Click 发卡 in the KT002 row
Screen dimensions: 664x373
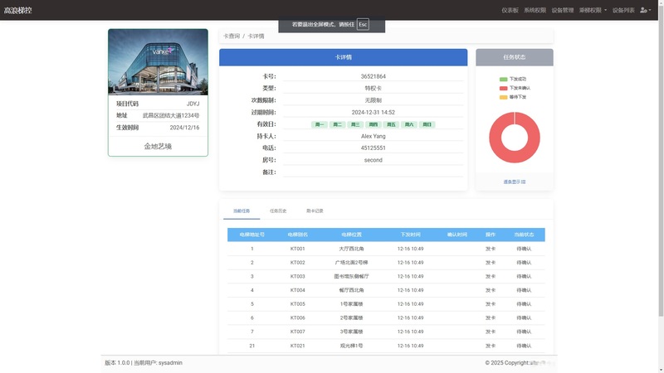(x=491, y=263)
